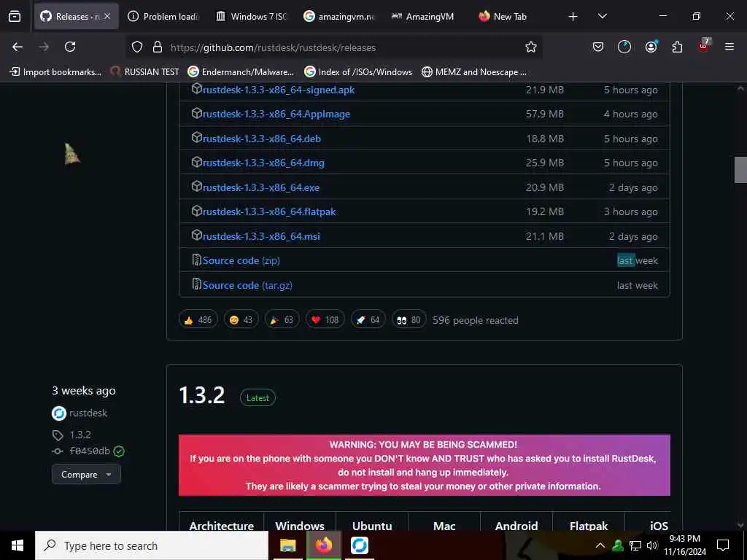Screen dimensions: 747x560
Task: Open File Explorer from the taskbar
Action: [x=287, y=545]
